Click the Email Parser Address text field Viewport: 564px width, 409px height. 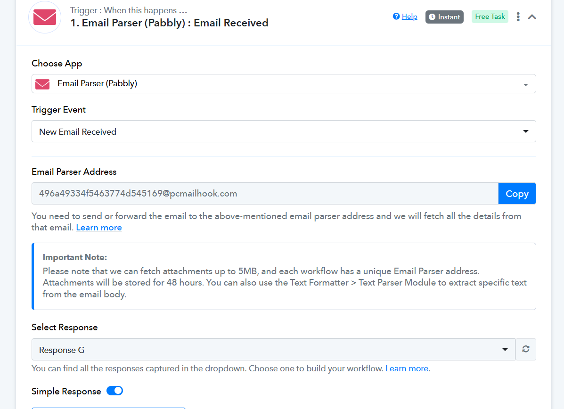[x=265, y=194]
